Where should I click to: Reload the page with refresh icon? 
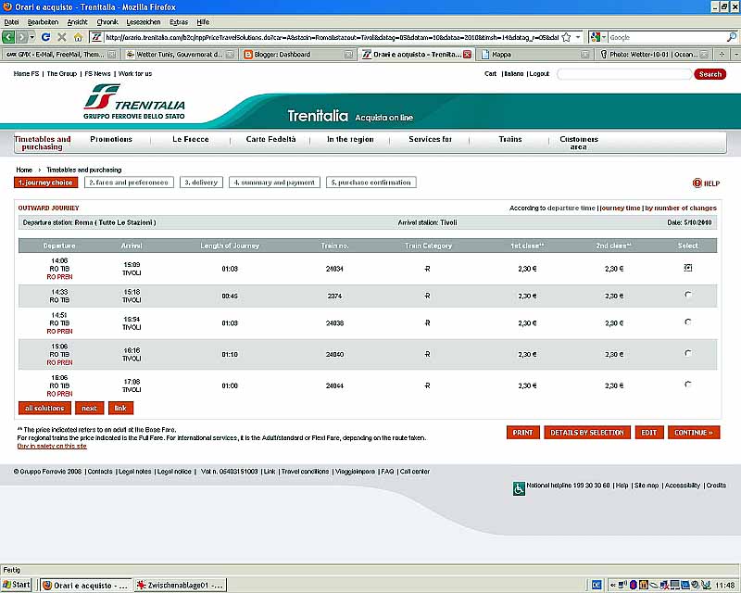tap(45, 37)
